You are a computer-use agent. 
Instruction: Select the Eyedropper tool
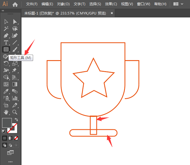point(6,91)
